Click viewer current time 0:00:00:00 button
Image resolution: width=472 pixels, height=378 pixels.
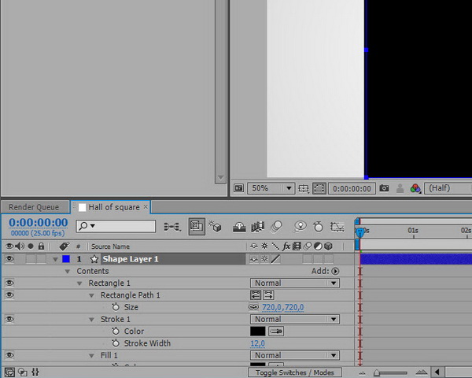352,189
